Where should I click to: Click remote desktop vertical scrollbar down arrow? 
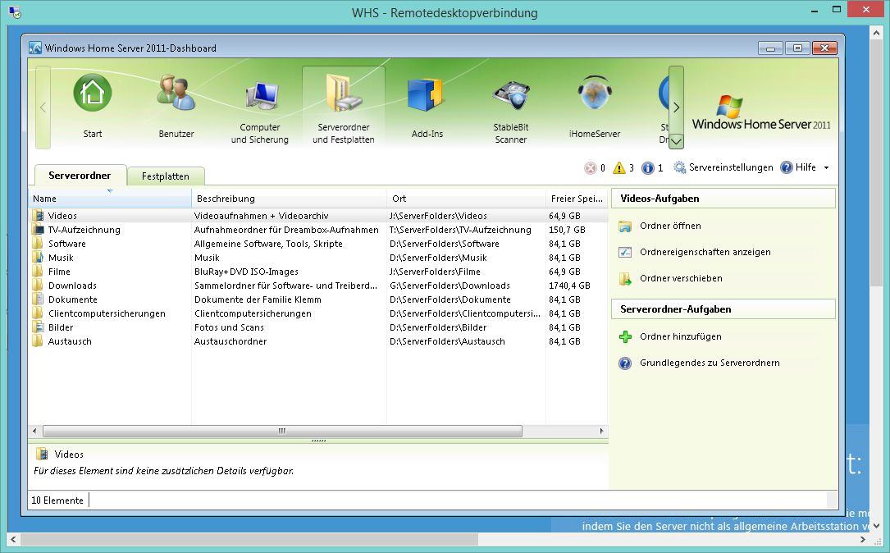pos(876,526)
